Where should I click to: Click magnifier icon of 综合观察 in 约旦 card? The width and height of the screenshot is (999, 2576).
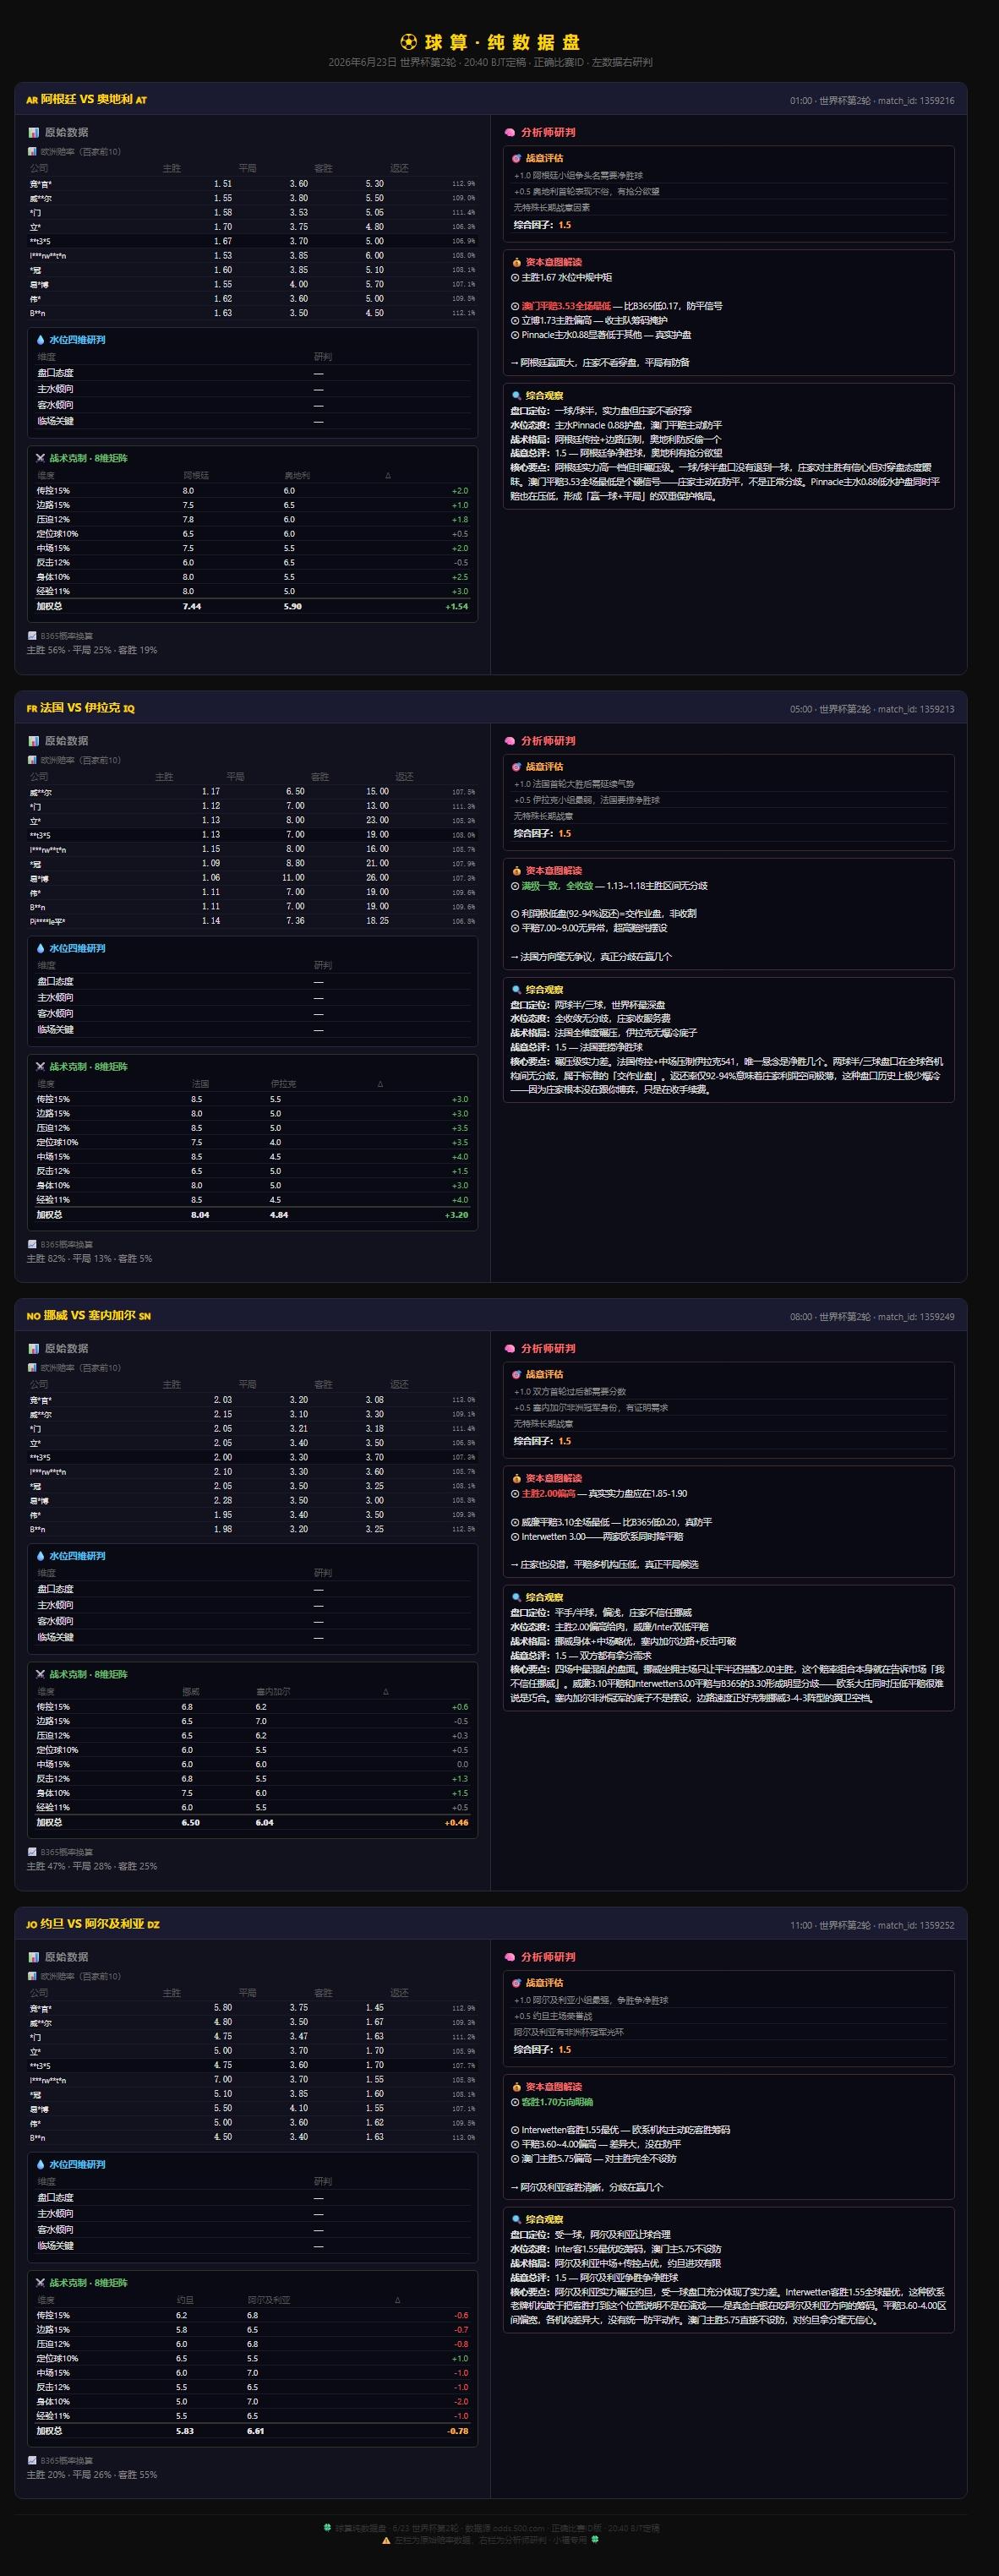tap(517, 2220)
